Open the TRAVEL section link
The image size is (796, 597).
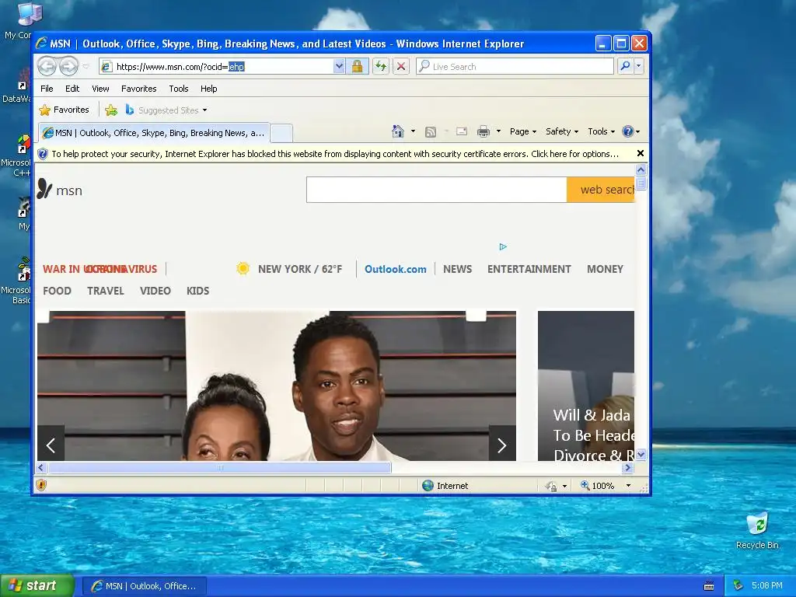click(106, 291)
